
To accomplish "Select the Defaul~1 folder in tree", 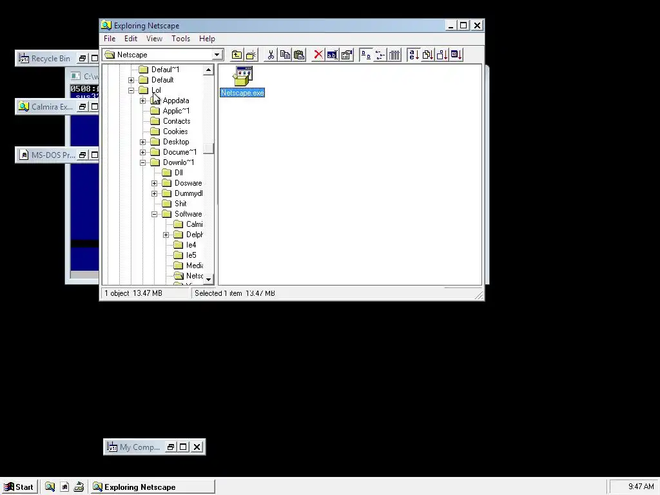I will click(x=165, y=70).
